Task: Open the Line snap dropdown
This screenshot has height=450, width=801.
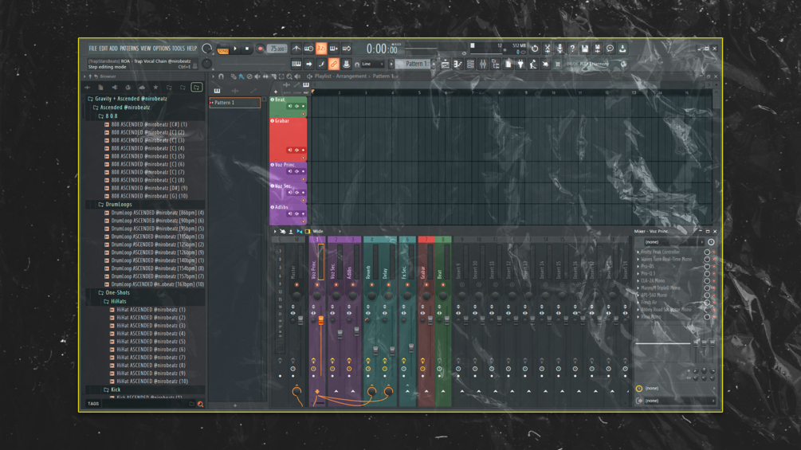Action: (372, 64)
